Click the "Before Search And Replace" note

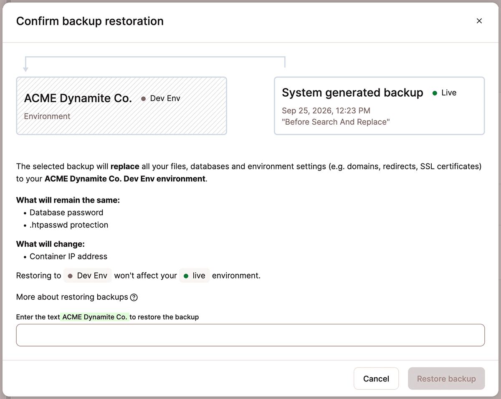tap(336, 122)
